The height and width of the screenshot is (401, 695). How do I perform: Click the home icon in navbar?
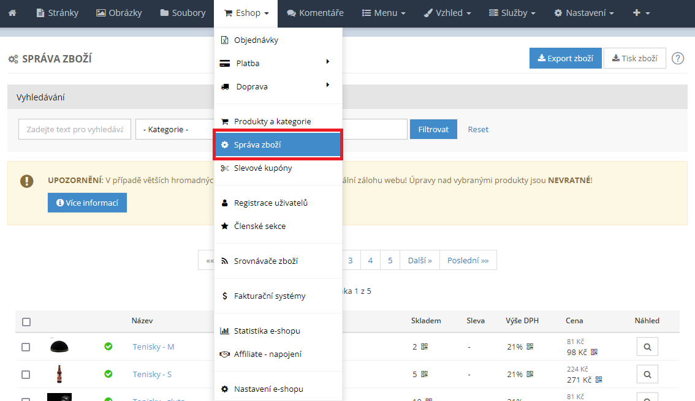[12, 13]
